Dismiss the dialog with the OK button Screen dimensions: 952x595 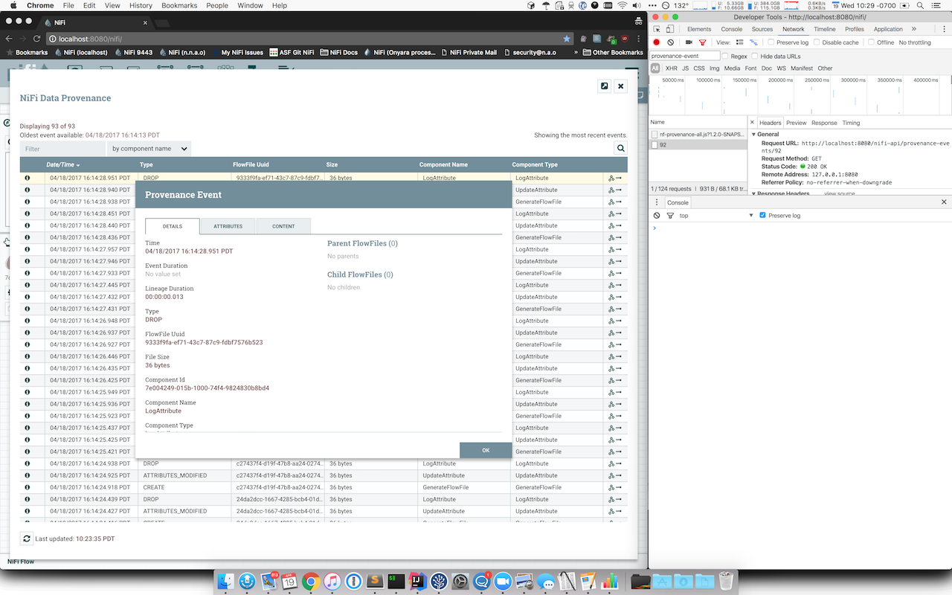[x=486, y=450]
